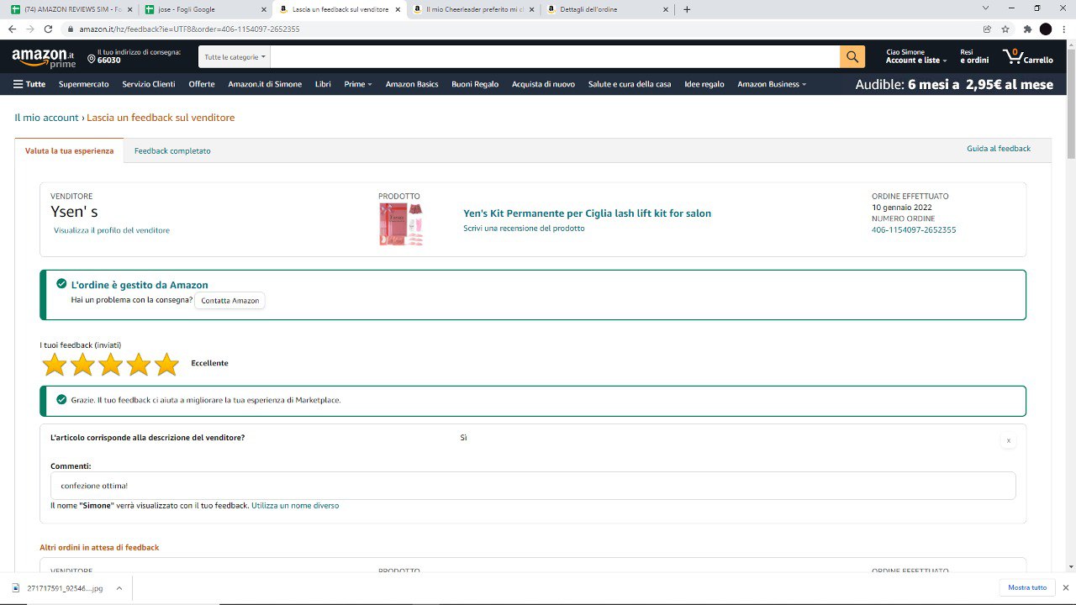The width and height of the screenshot is (1076, 605).
Task: Click the Amazon search input field
Action: [x=555, y=57]
